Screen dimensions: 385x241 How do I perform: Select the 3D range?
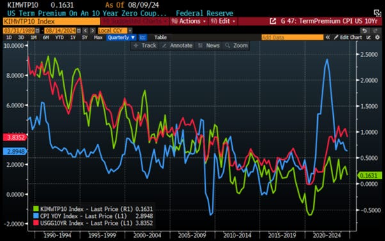point(21,37)
